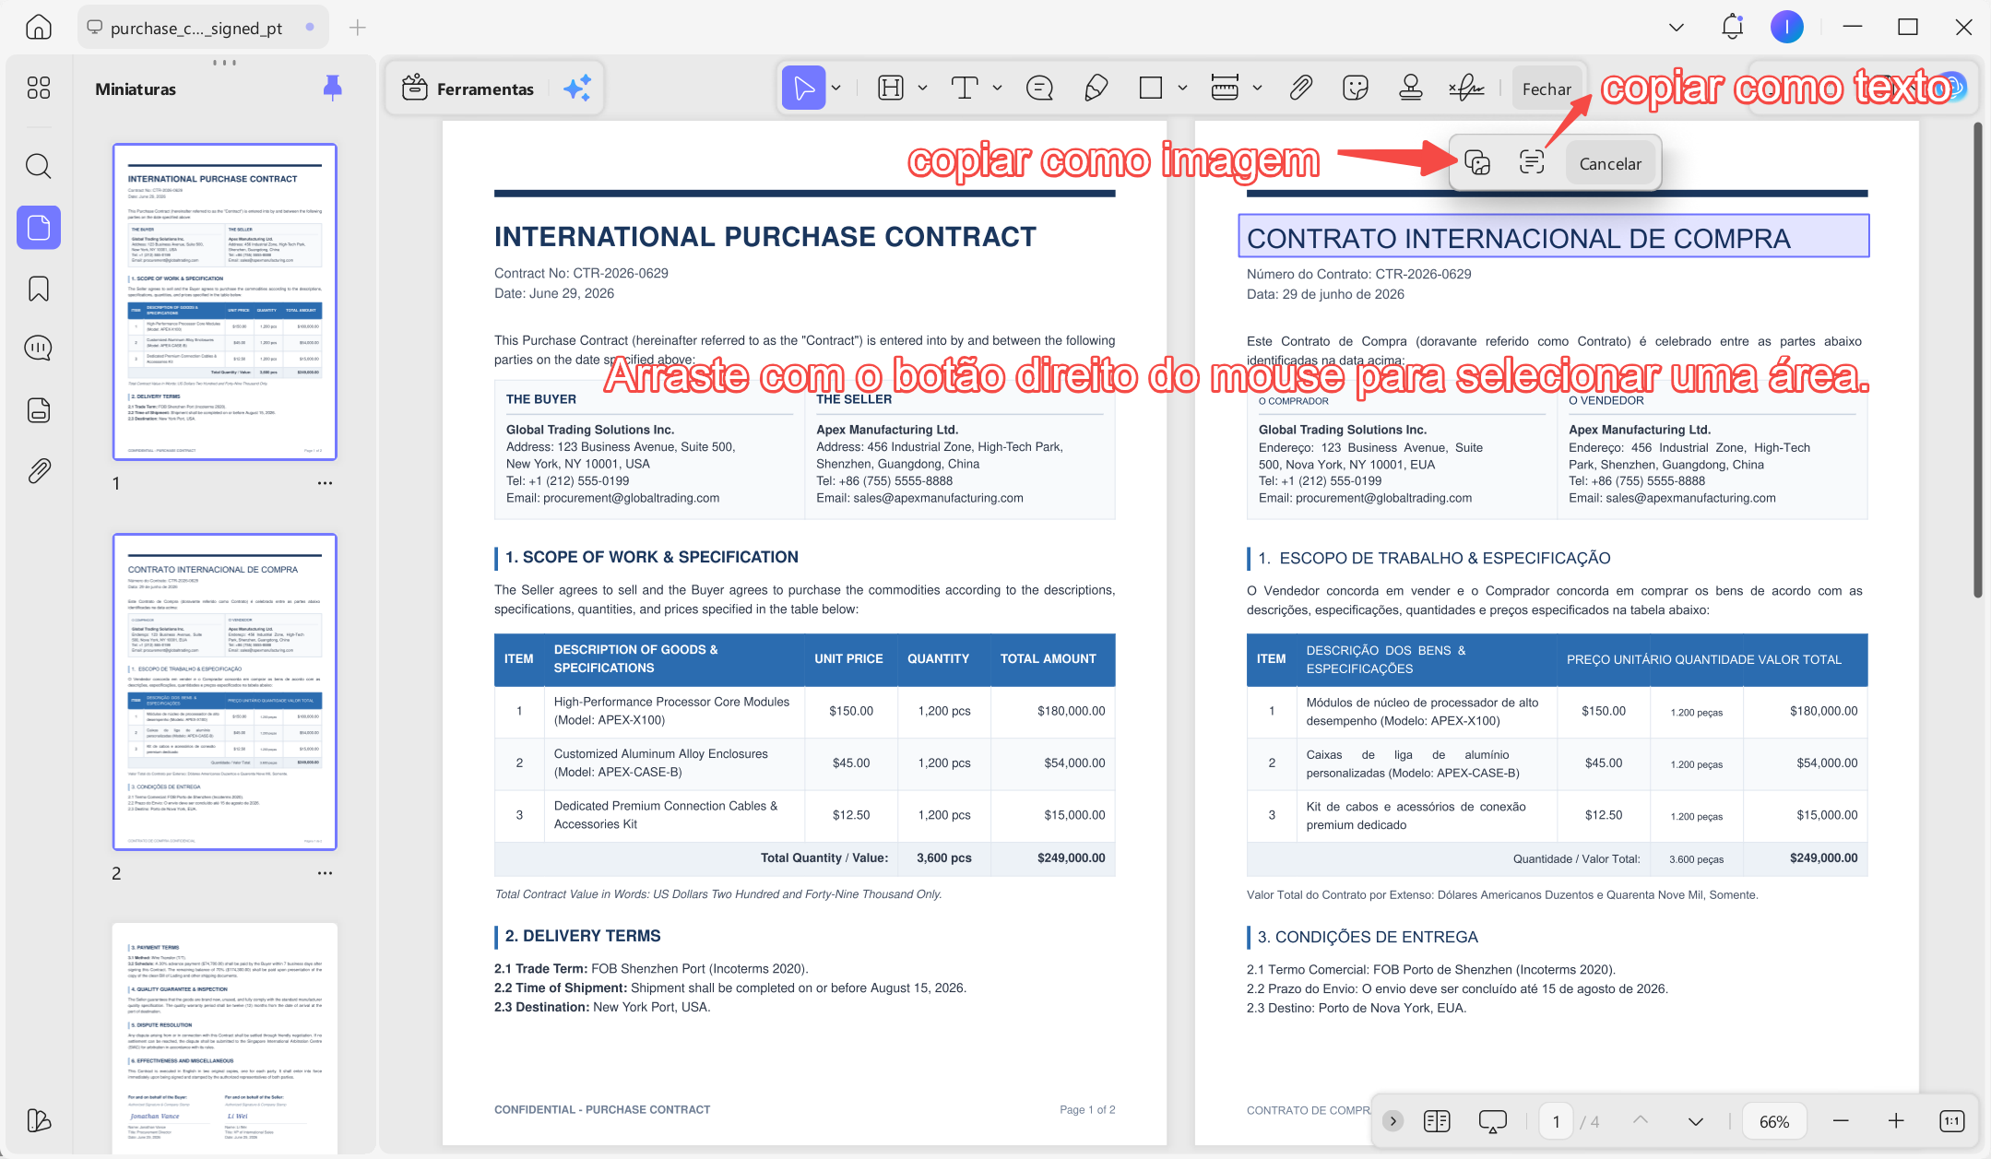1991x1159 pixels.
Task: Select page 3 thumbnail
Action: click(225, 1037)
